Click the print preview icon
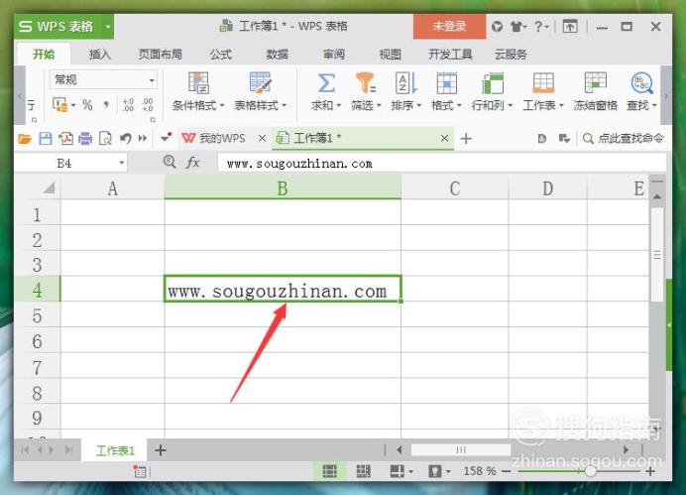The image size is (686, 495). (105, 139)
